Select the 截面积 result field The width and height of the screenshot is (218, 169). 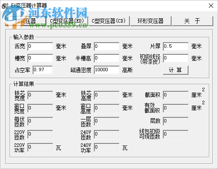(x=175, y=95)
